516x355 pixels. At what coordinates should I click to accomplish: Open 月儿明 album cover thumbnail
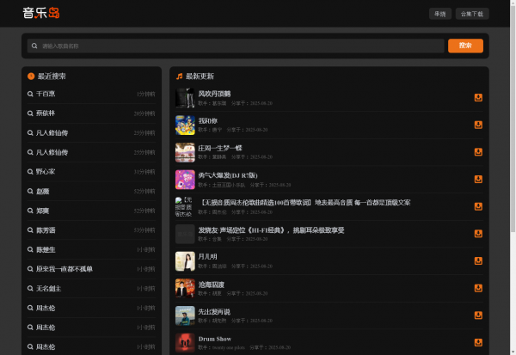[185, 261]
